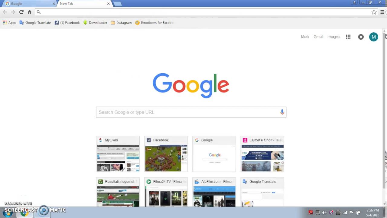This screenshot has width=387, height=218.
Task: Switch to the Google tab
Action: [x=29, y=4]
